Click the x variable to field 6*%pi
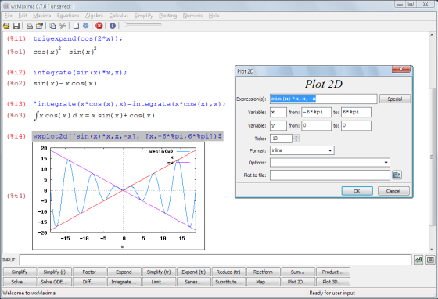 pos(356,113)
